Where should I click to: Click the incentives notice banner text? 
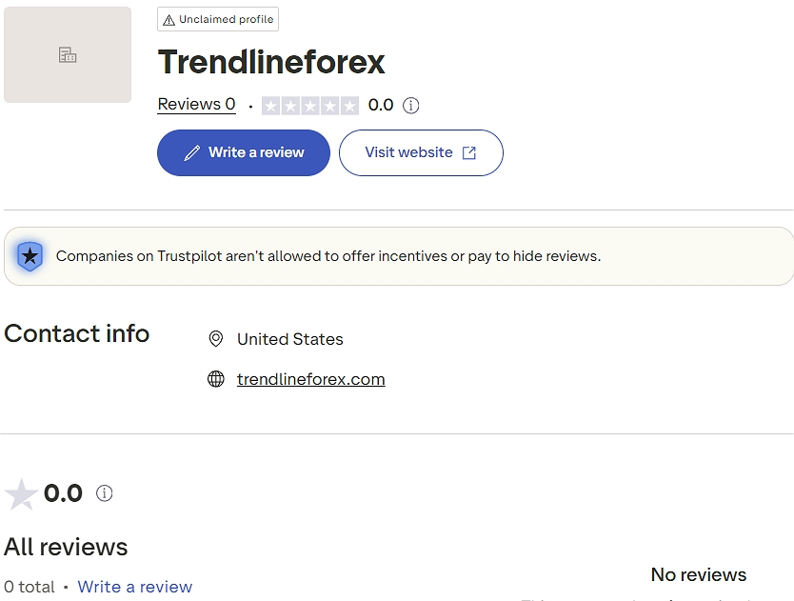pos(328,256)
